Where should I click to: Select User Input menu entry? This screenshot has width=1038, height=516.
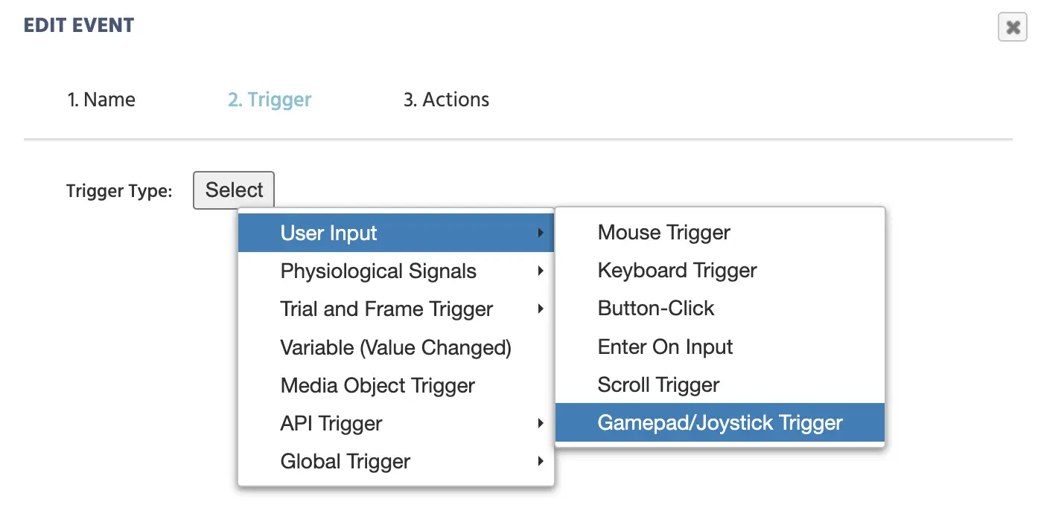pyautogui.click(x=396, y=233)
